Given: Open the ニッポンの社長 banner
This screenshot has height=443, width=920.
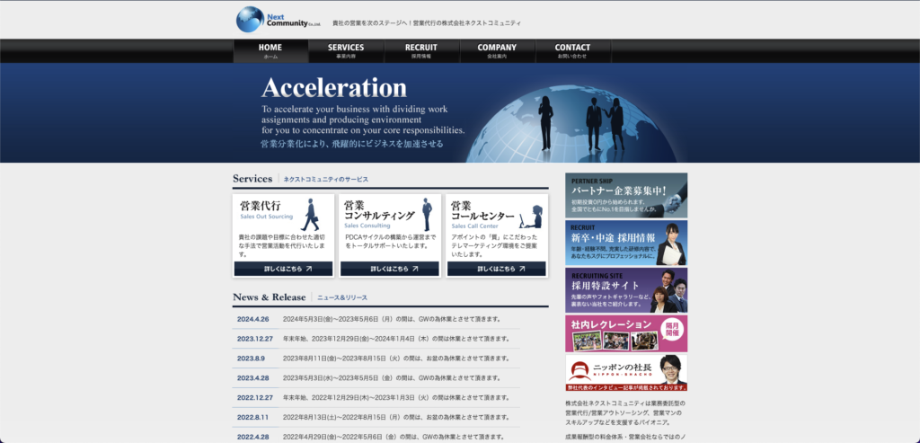Looking at the screenshot, I should 626,372.
